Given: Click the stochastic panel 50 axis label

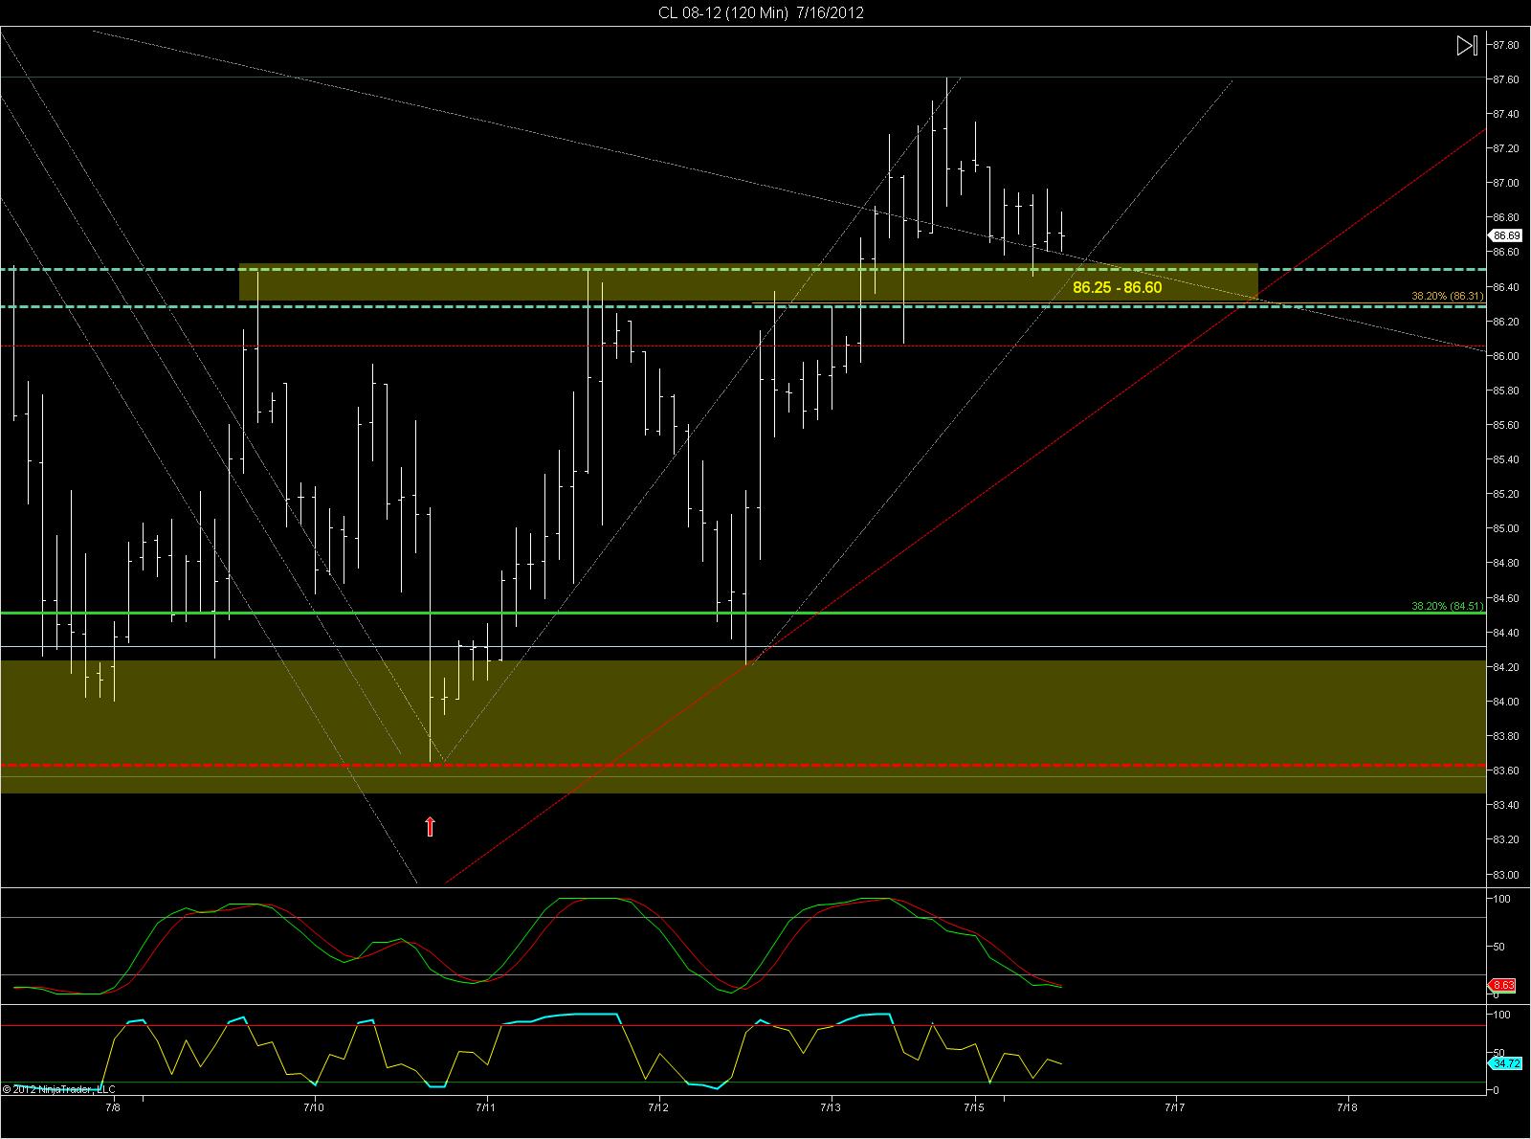Looking at the screenshot, I should pos(1500,947).
